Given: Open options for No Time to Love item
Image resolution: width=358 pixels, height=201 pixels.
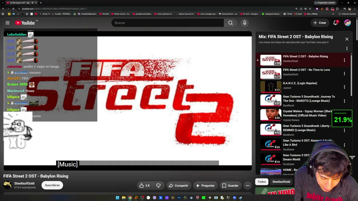Looking at the screenshot, I should coord(344,74).
